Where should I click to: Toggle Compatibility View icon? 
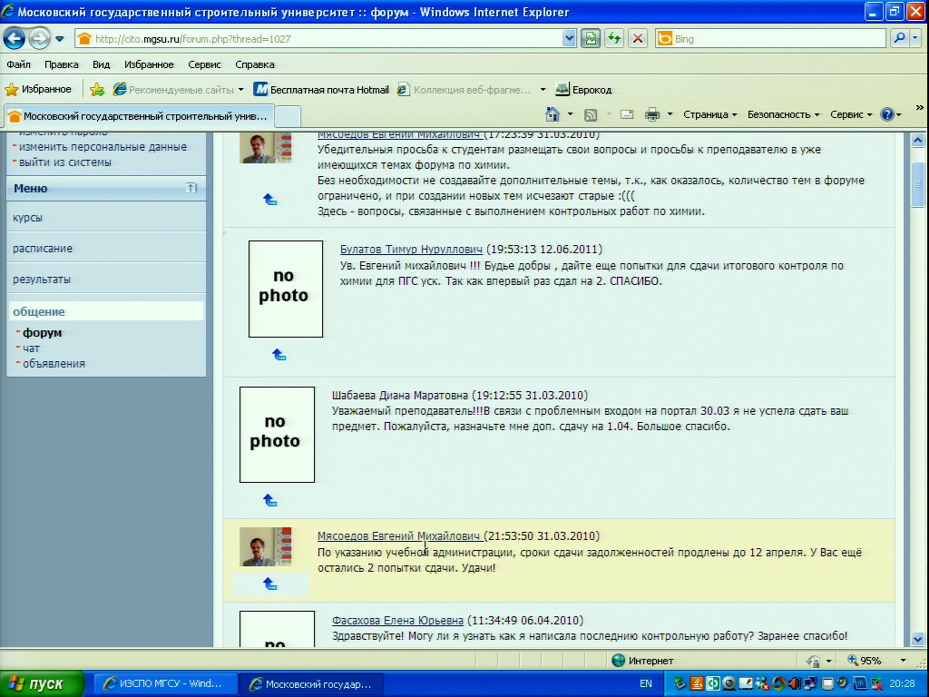click(591, 39)
